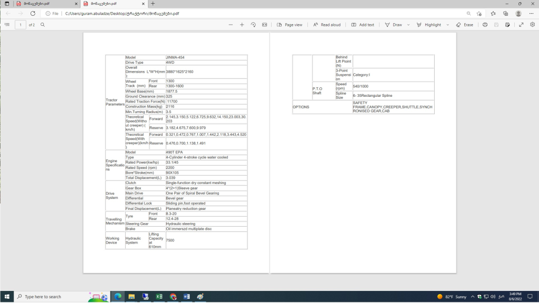Screen dimensions: 539x303
Task: Rotate the PDF page
Action: point(253,25)
